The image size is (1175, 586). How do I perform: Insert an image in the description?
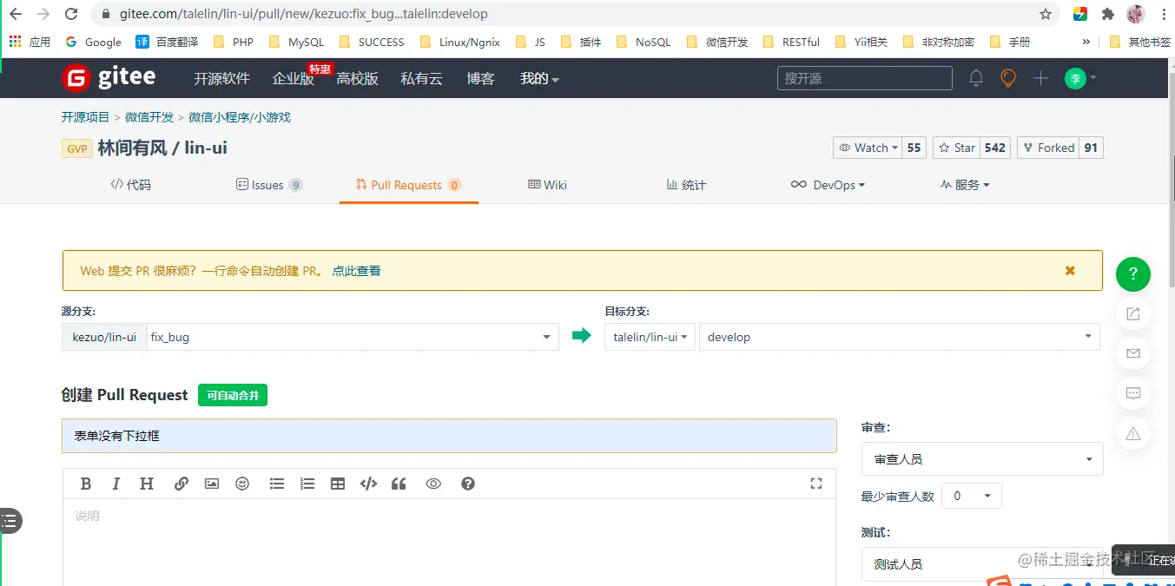212,484
